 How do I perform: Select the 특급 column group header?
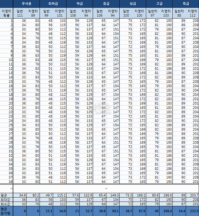[x=186, y=3]
